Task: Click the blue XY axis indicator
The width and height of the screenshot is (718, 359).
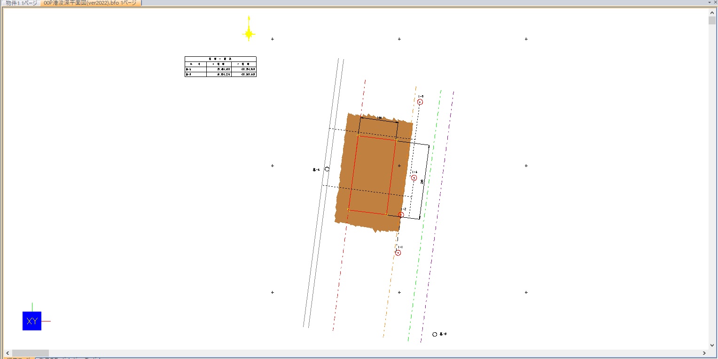Action: click(x=32, y=321)
